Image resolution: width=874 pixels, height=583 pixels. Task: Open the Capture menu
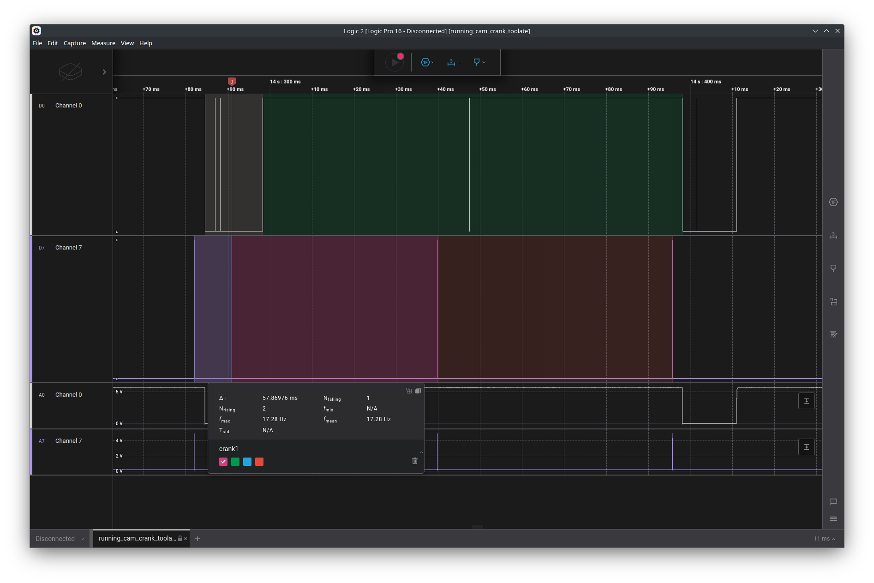point(74,43)
